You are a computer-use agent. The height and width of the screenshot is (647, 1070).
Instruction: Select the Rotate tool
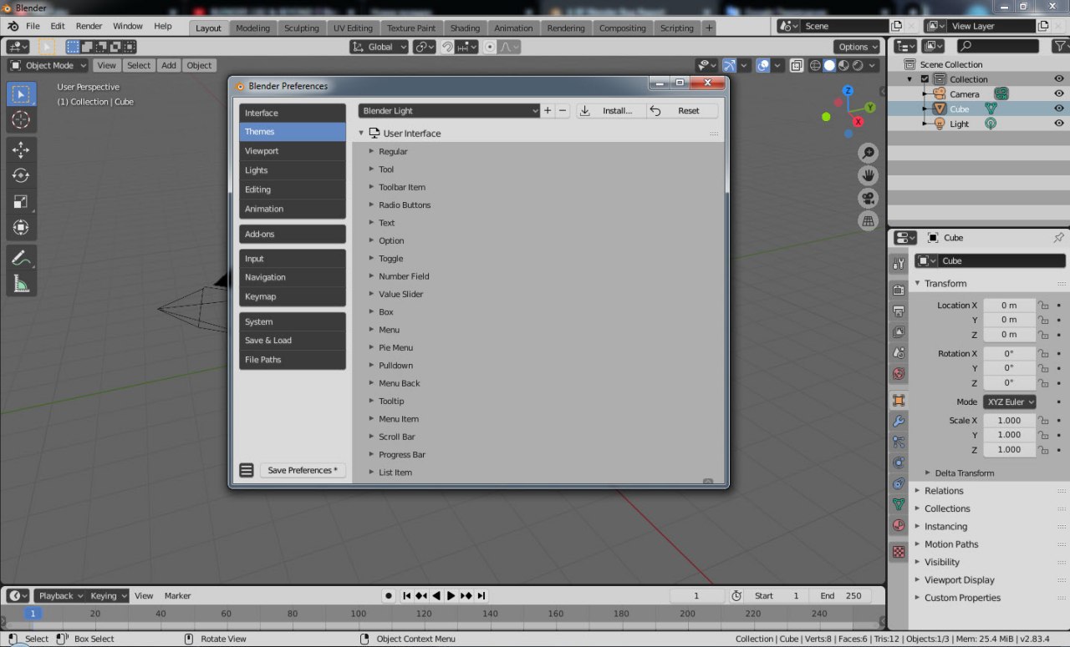(21, 175)
